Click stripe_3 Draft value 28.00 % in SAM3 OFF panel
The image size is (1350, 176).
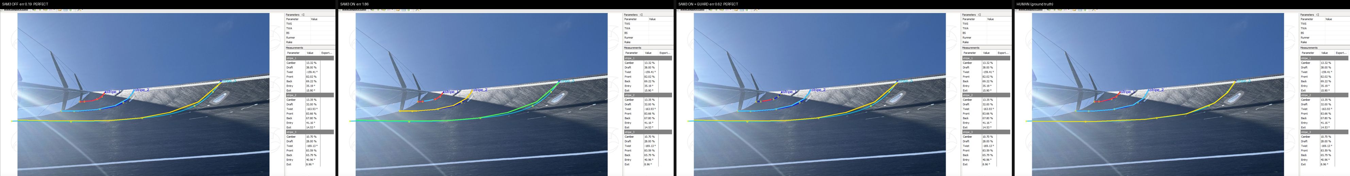(x=311, y=141)
